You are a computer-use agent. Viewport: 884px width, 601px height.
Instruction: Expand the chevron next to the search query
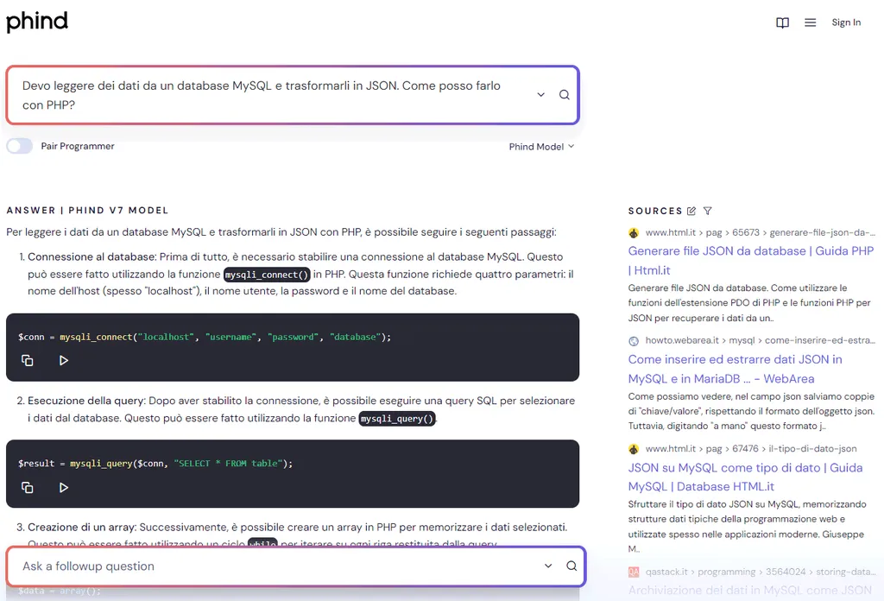pos(540,94)
